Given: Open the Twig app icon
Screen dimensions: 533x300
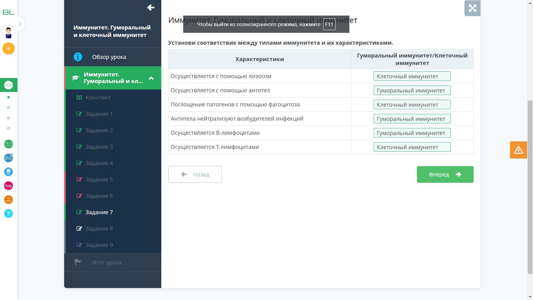Looking at the screenshot, I should point(8,186).
